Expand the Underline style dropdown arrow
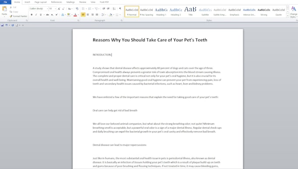298x169 pixels. 44,14
